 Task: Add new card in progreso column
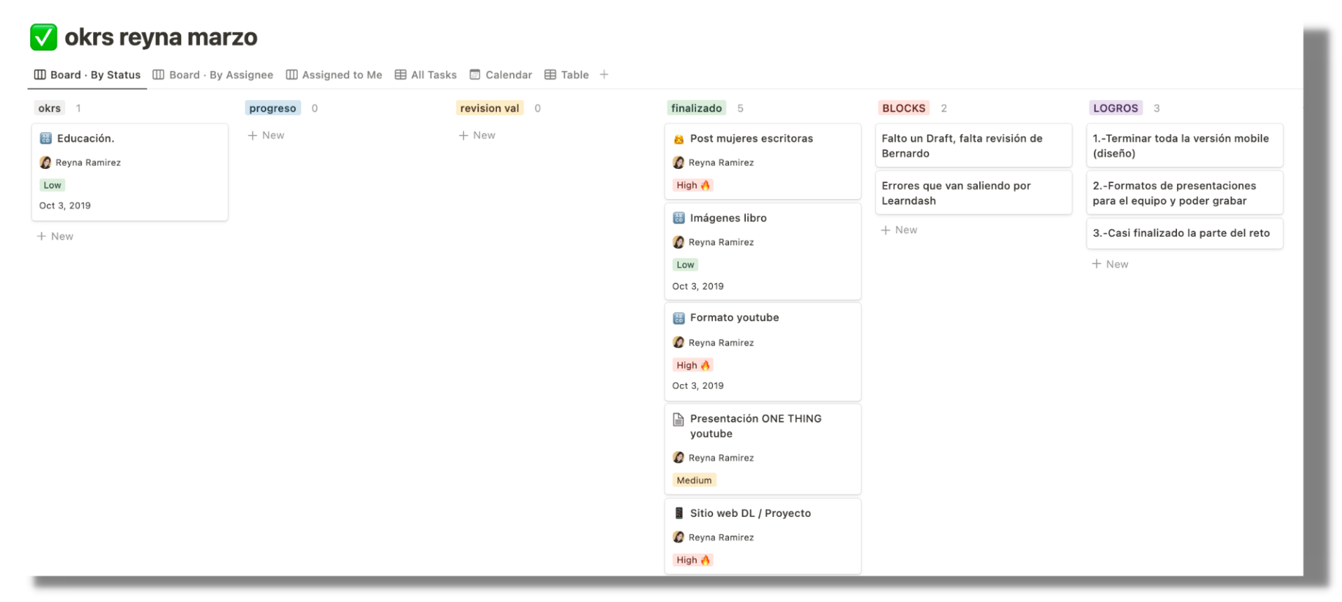click(266, 135)
